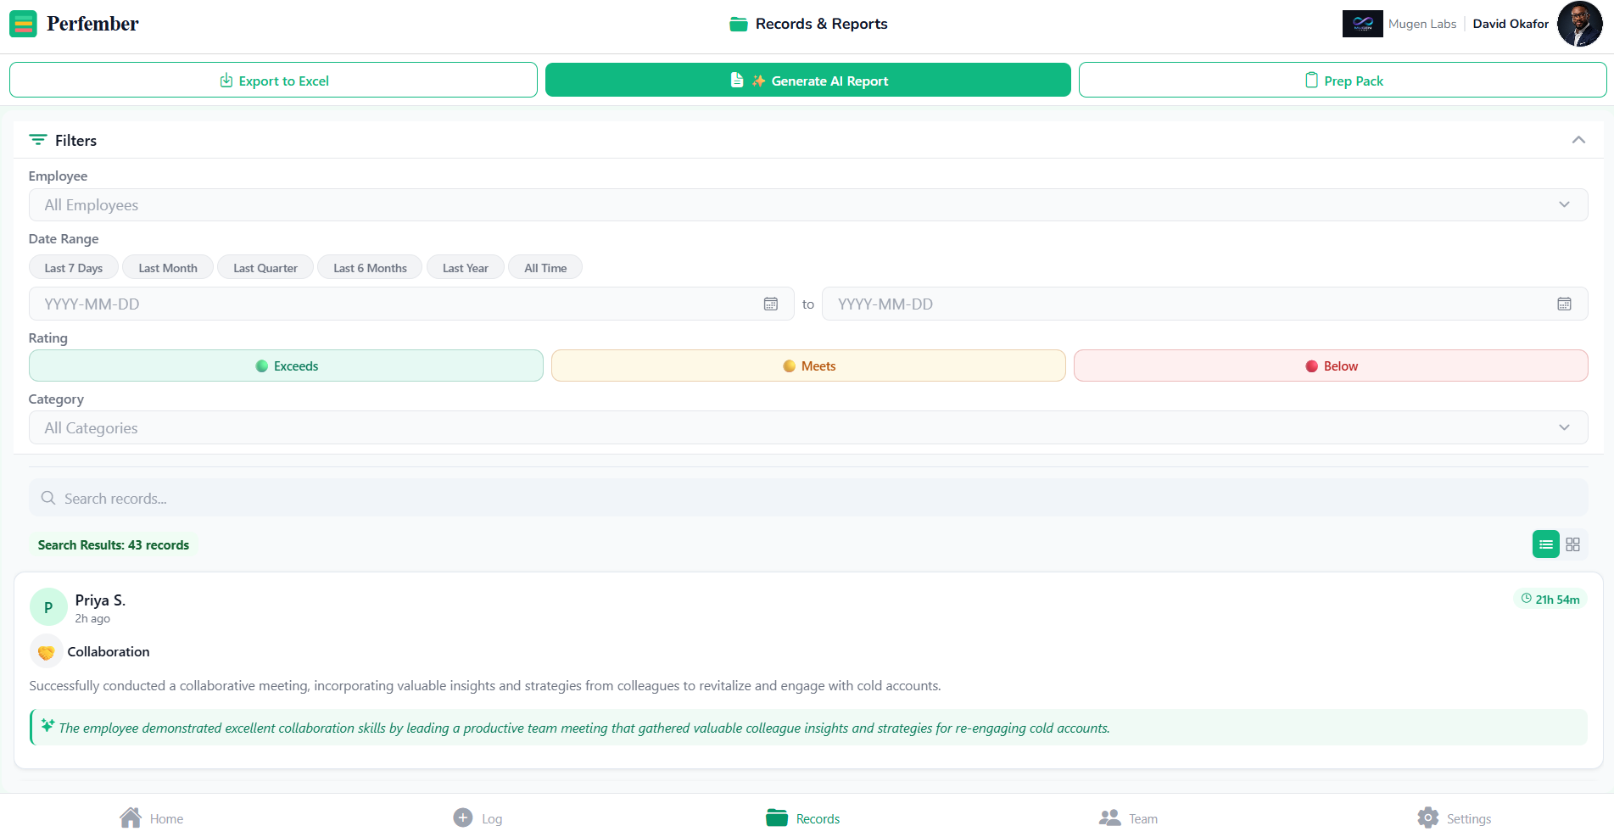Switch results to grid view
This screenshot has width=1614, height=837.
tap(1573, 544)
